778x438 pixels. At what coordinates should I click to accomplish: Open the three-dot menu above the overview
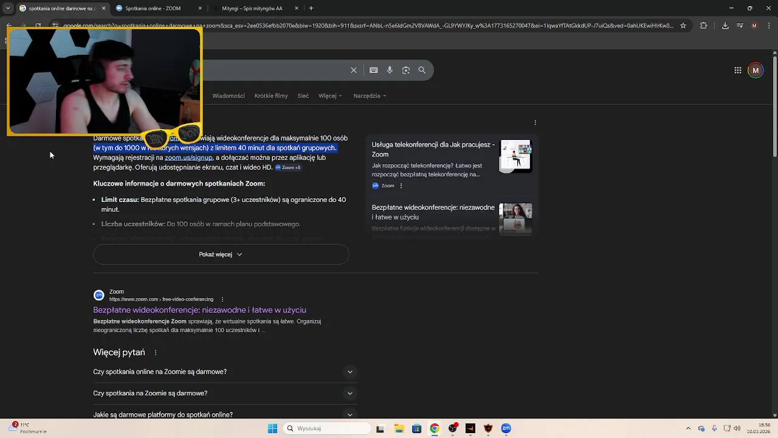535,122
